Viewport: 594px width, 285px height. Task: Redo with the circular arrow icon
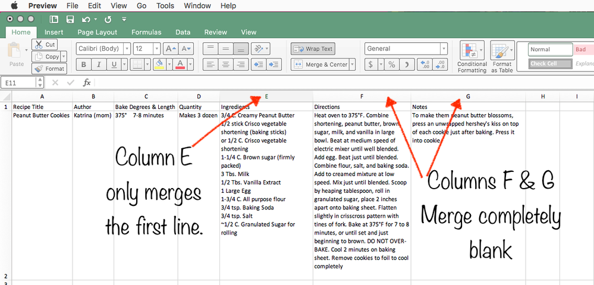(108, 19)
